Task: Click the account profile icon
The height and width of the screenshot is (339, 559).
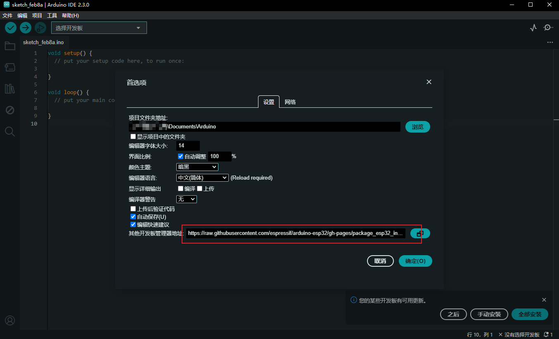Action: [x=10, y=320]
